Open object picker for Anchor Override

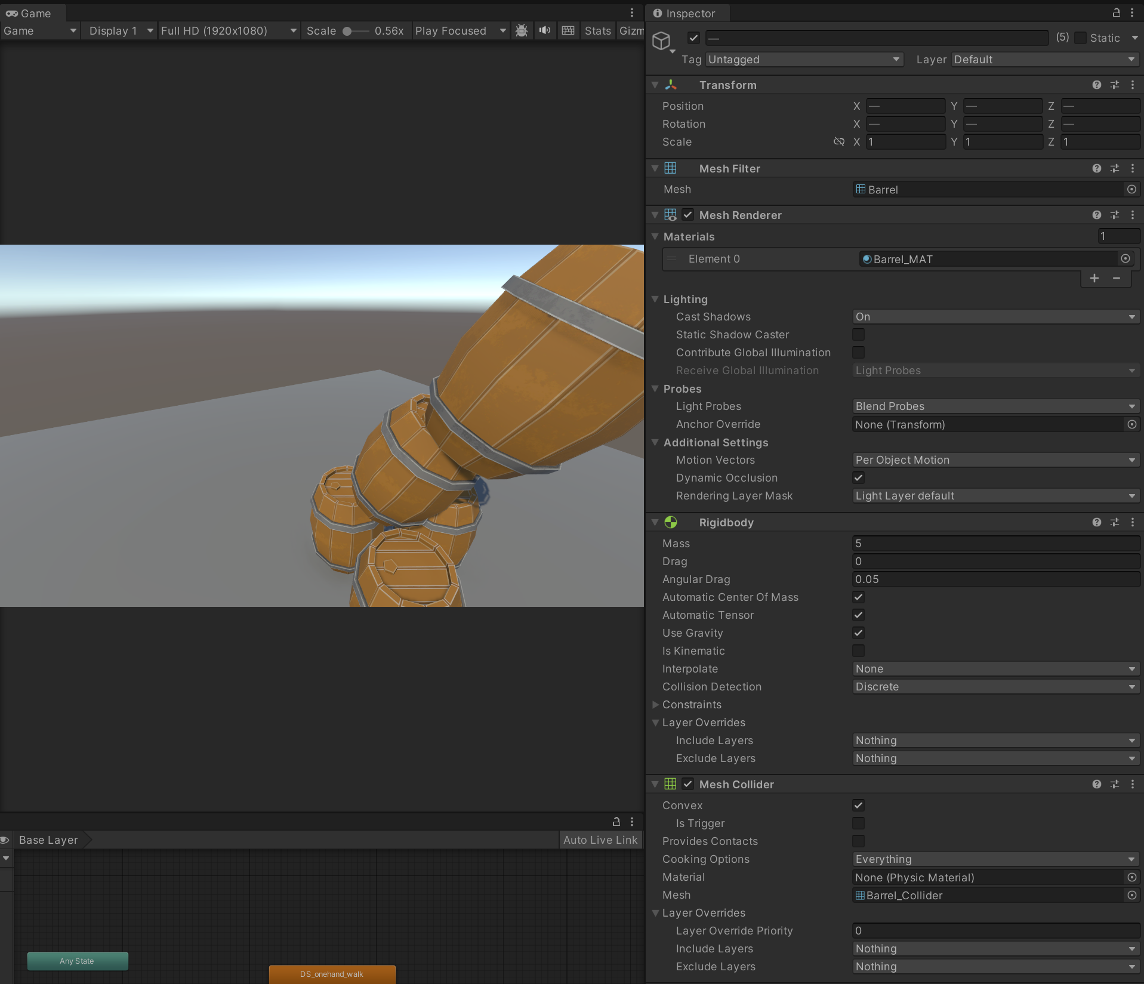(x=1131, y=424)
